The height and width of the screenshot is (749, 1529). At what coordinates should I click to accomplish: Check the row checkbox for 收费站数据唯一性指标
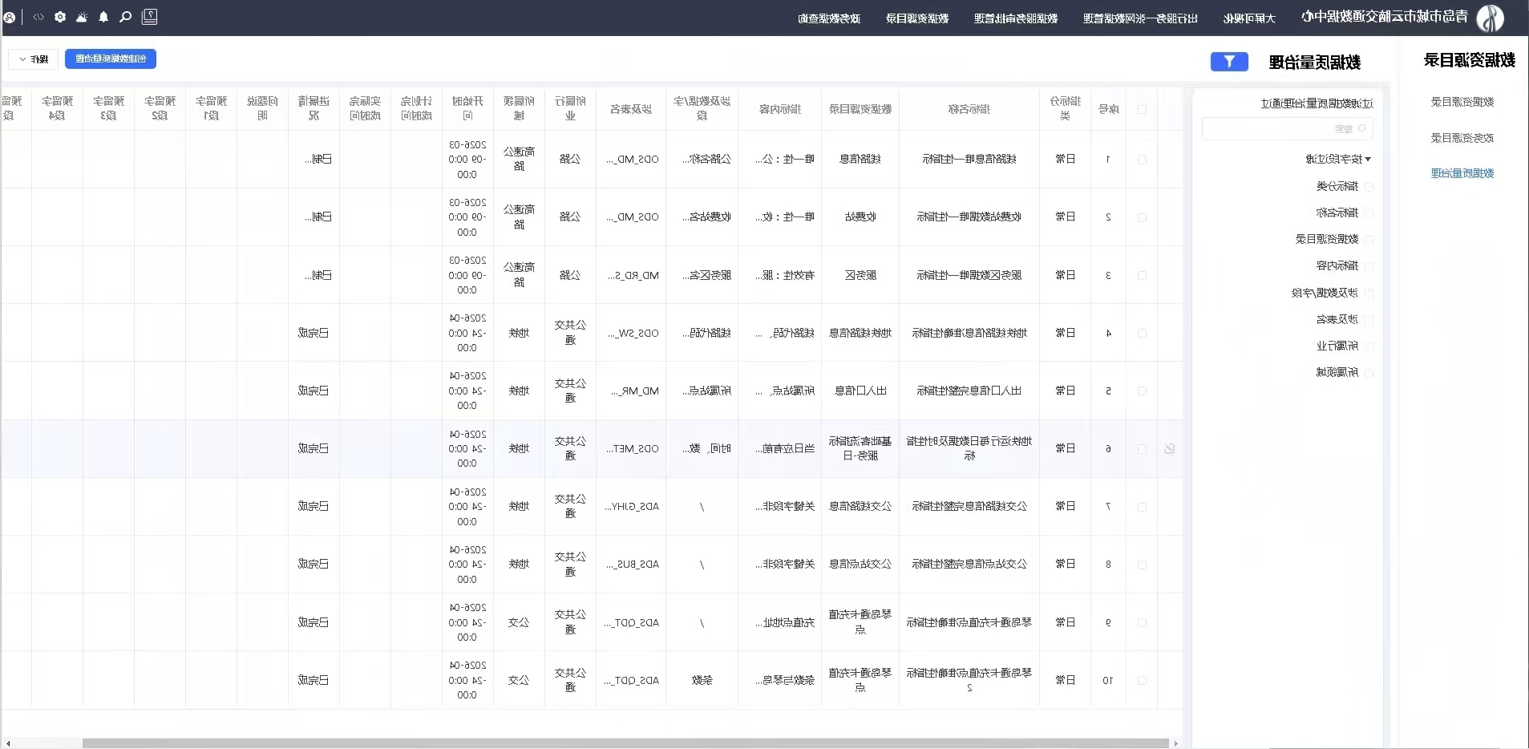tap(1142, 217)
